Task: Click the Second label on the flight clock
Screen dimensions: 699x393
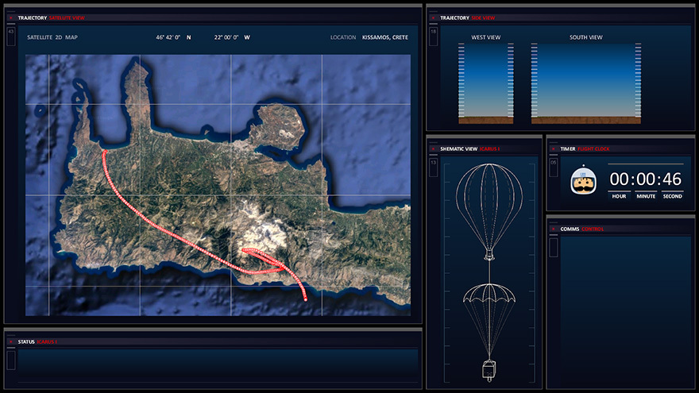Action: point(672,196)
